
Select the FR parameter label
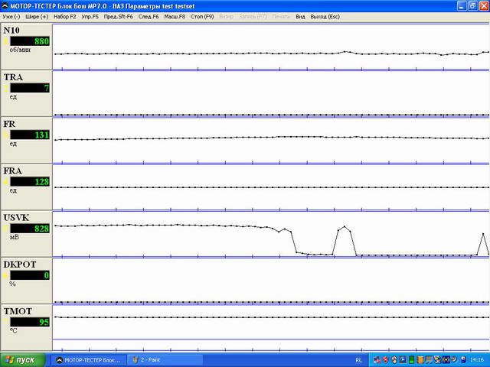(9, 124)
